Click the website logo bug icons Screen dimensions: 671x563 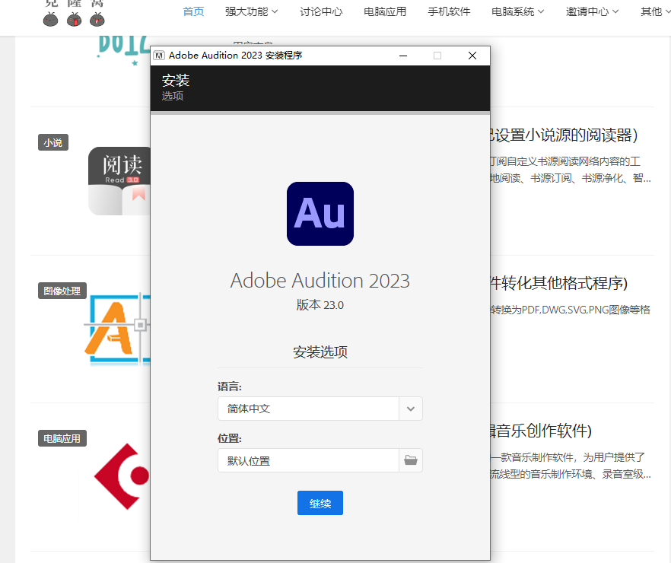pos(74,19)
